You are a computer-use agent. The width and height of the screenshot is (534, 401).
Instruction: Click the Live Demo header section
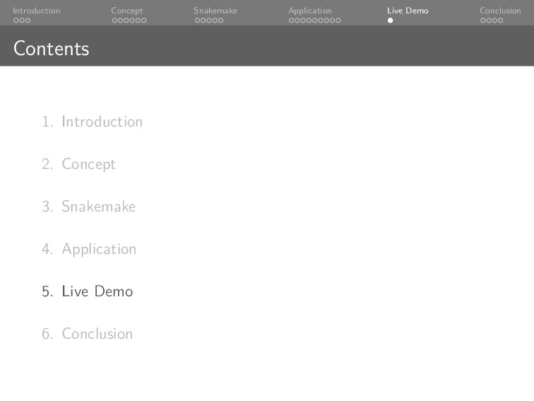408,11
